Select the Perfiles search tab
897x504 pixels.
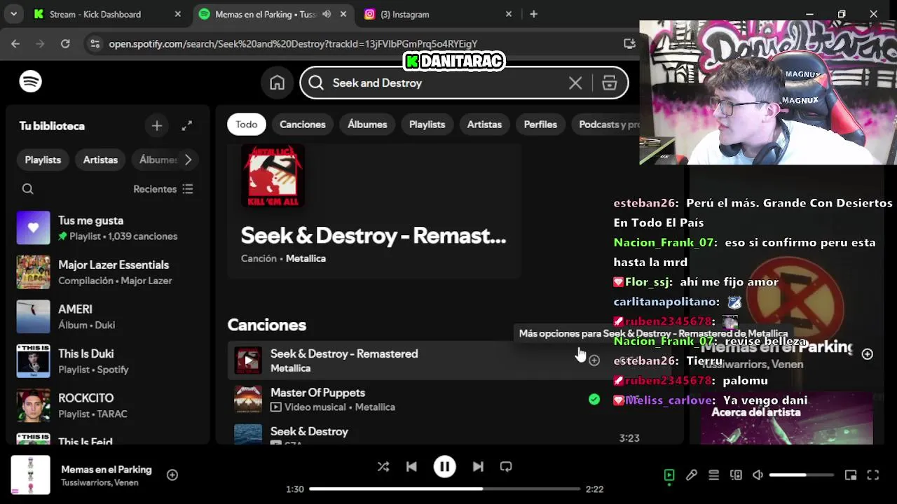pyautogui.click(x=540, y=125)
